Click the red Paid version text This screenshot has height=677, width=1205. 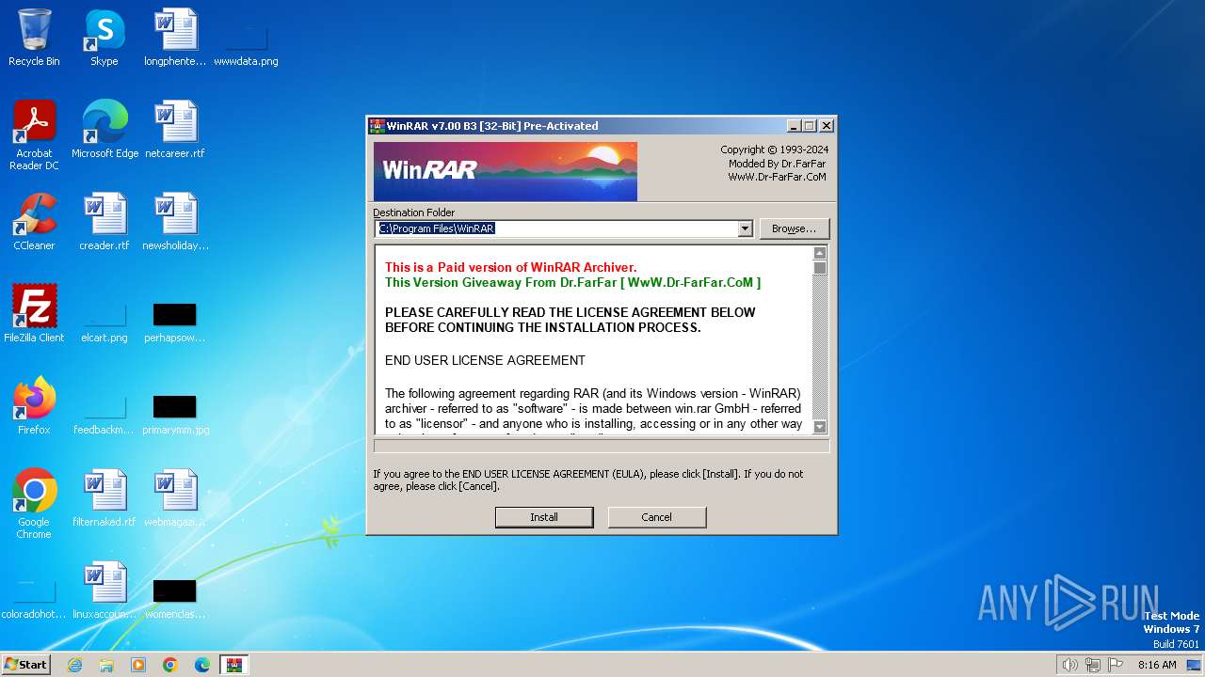click(511, 267)
